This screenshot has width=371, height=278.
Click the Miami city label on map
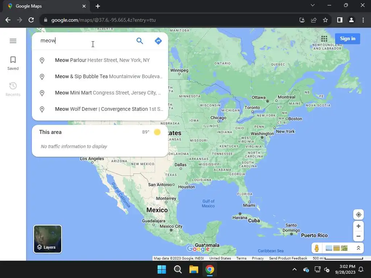(249, 205)
